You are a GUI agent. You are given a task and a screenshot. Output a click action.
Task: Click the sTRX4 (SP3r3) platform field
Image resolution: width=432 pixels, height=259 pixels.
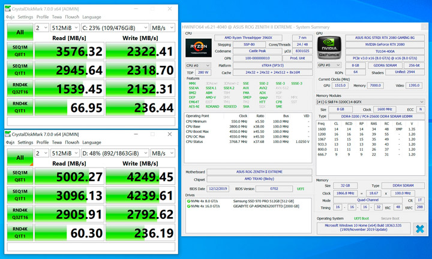point(273,65)
